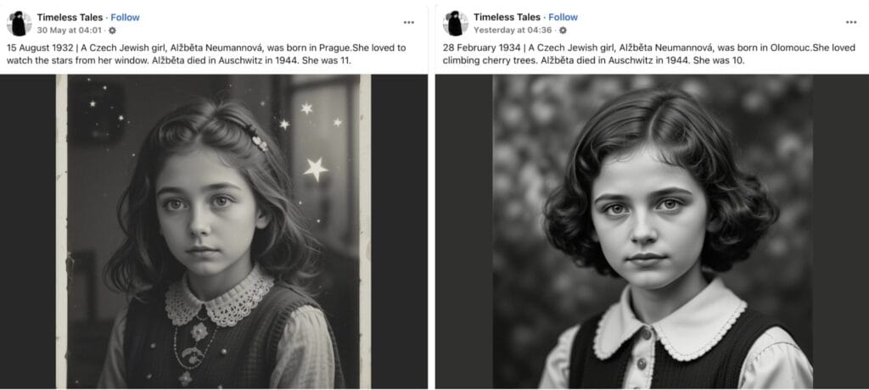Click dark right margin beside star photo

pos(399,231)
